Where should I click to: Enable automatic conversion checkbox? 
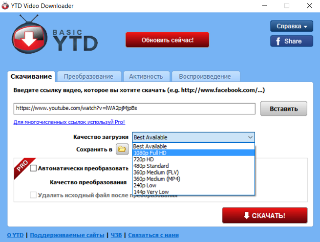(x=33, y=168)
